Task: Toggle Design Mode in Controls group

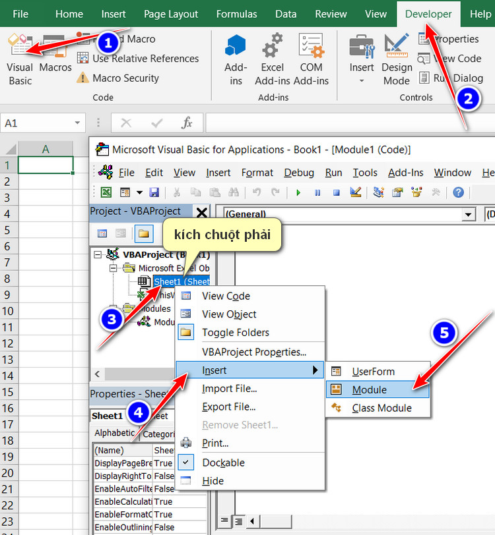Action: point(396,60)
